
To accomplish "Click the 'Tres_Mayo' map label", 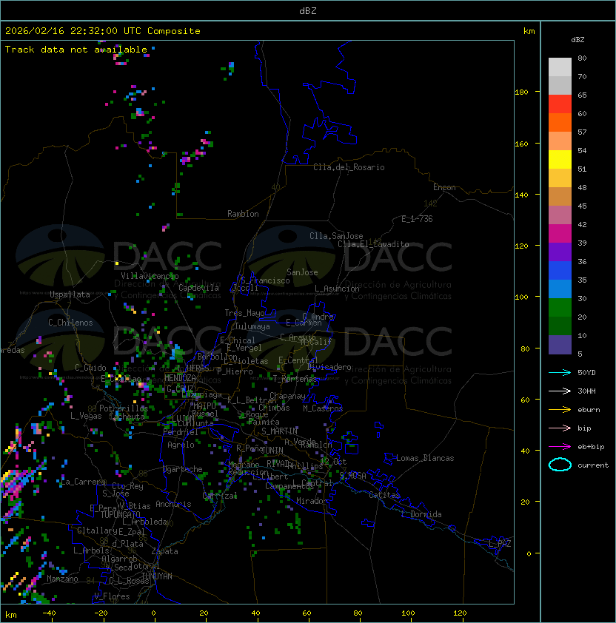I will click(244, 313).
